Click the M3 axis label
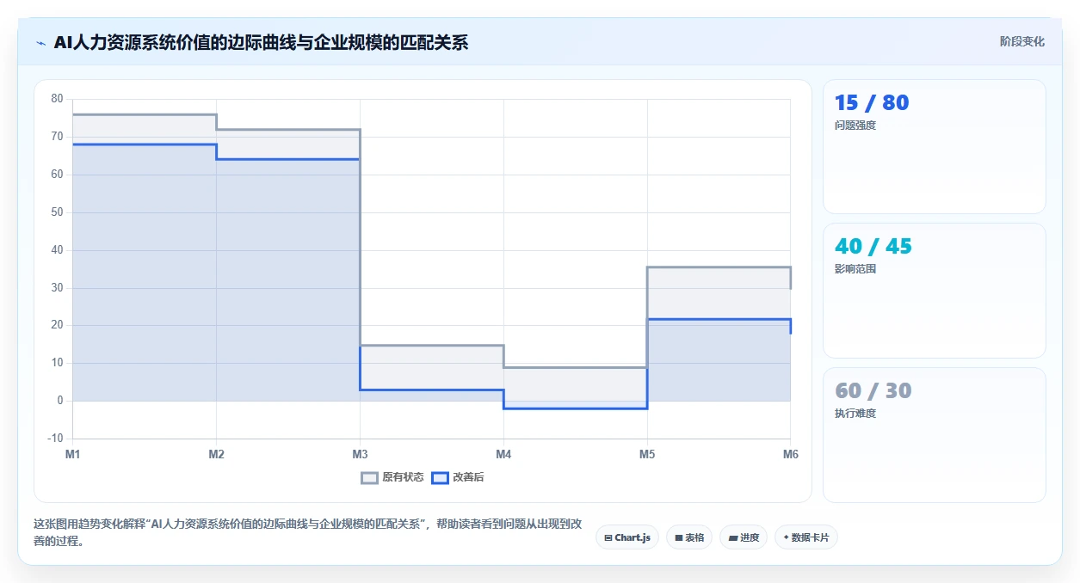The image size is (1080, 583). pyautogui.click(x=360, y=454)
